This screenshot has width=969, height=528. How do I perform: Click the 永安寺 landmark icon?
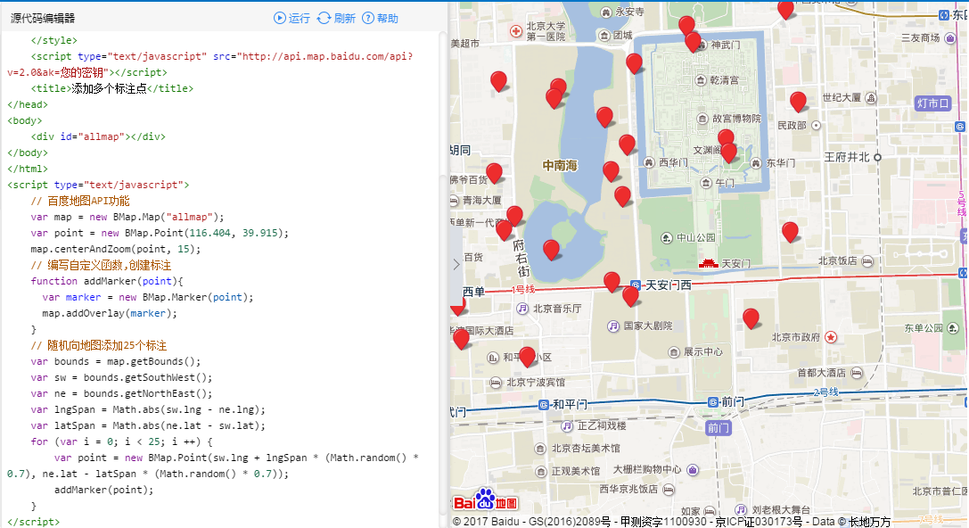[x=606, y=12]
